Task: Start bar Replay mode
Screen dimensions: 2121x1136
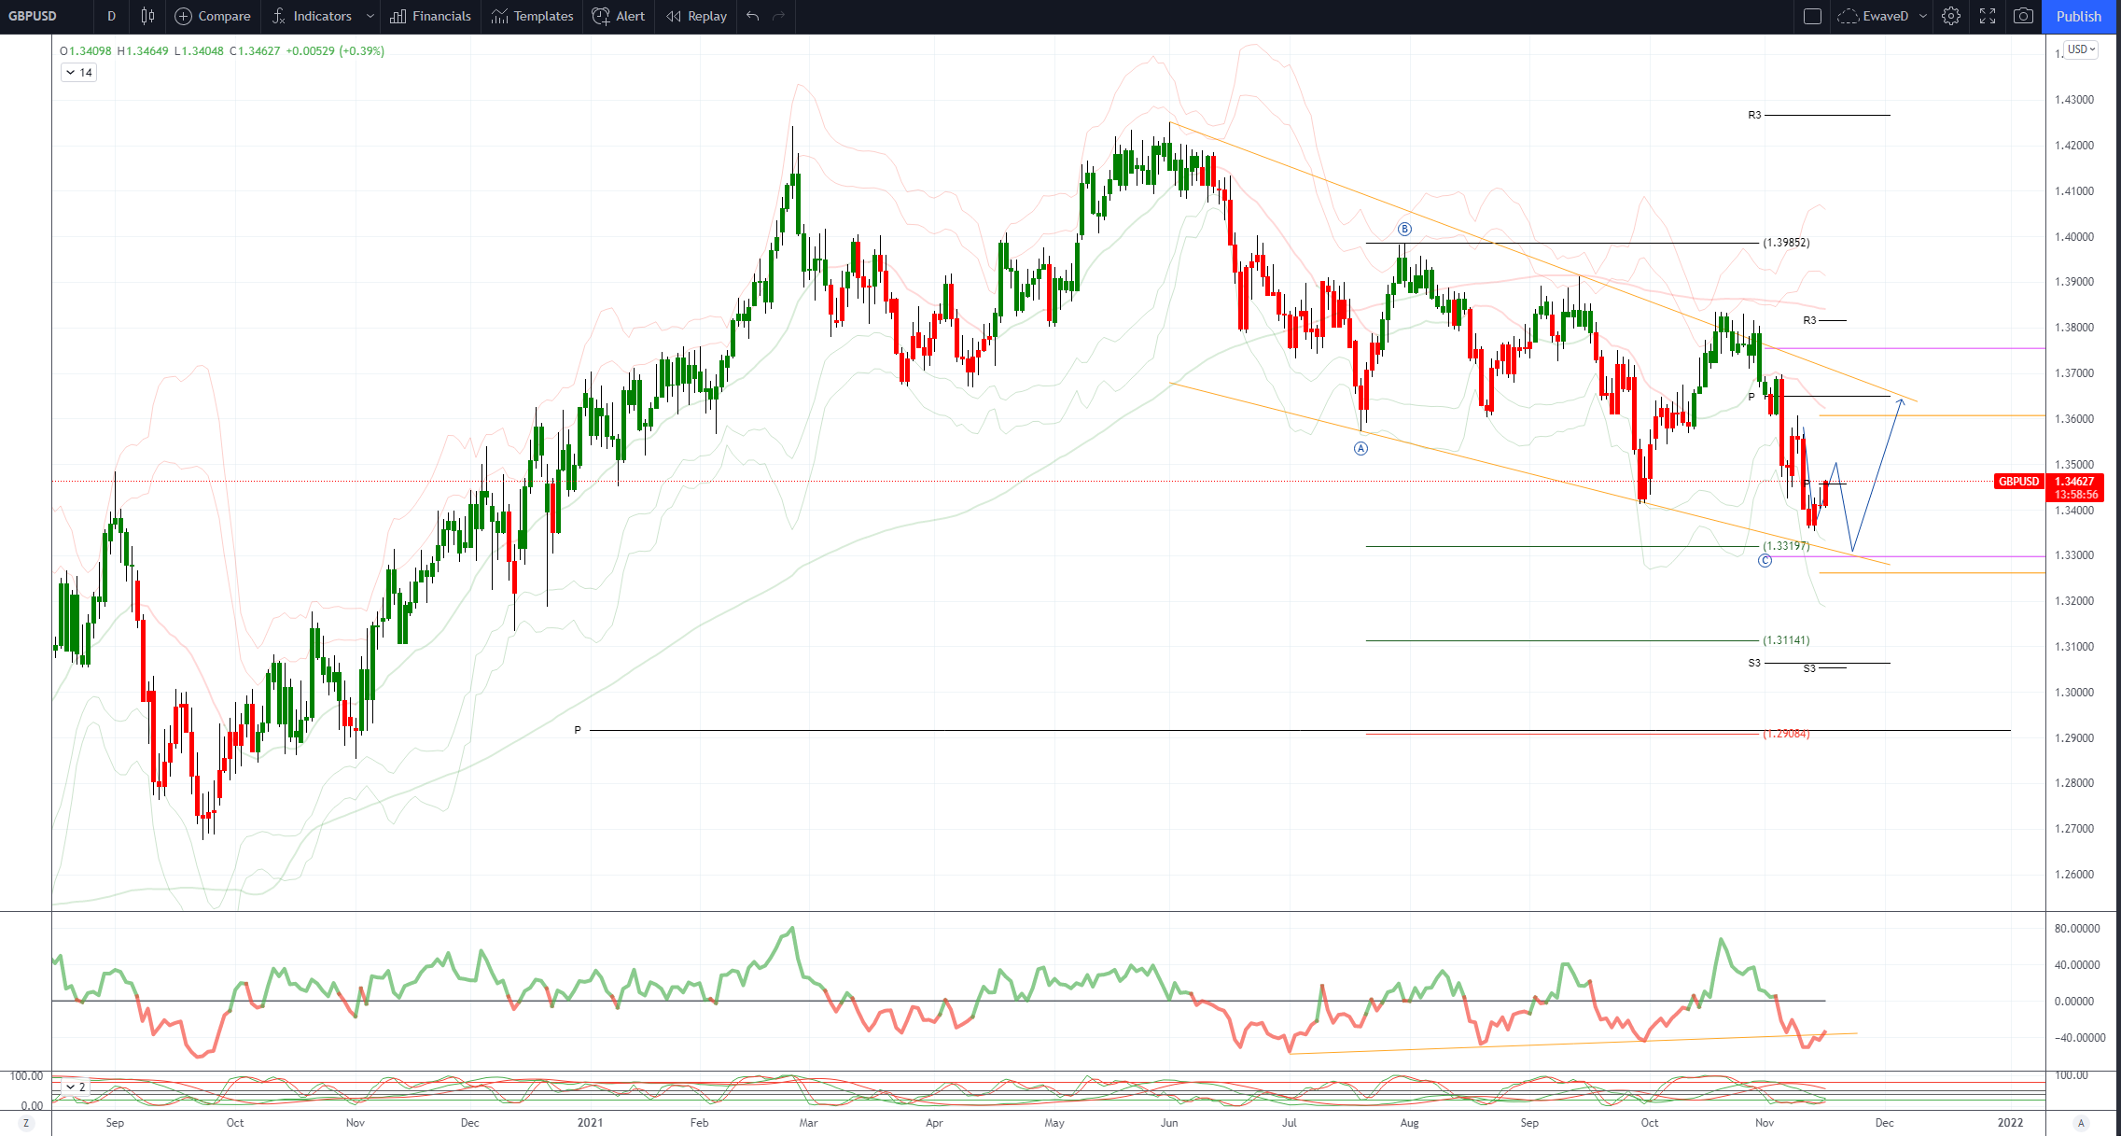Action: [x=696, y=16]
